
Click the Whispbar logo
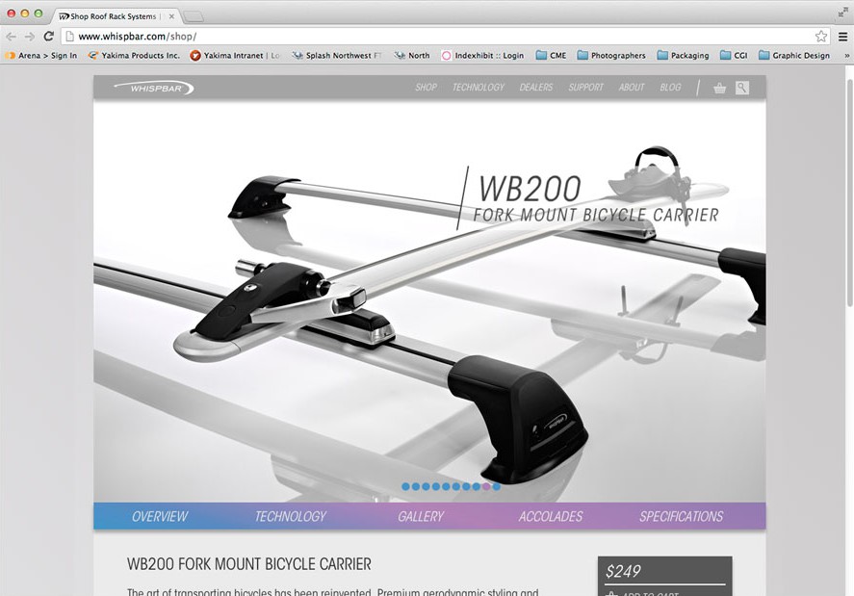click(x=153, y=88)
